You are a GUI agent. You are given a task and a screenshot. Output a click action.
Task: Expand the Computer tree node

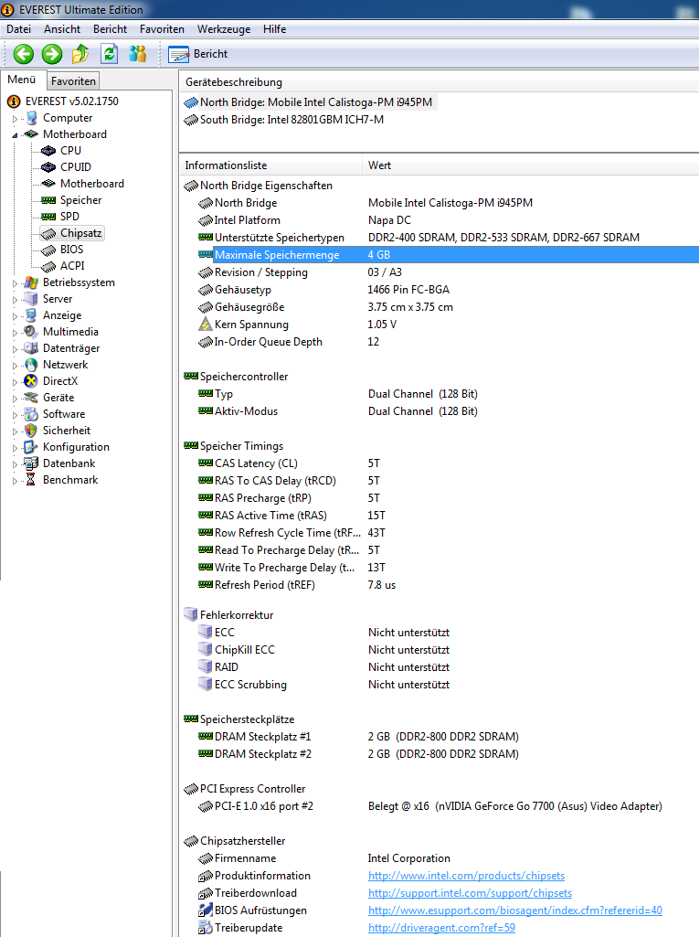click(15, 119)
